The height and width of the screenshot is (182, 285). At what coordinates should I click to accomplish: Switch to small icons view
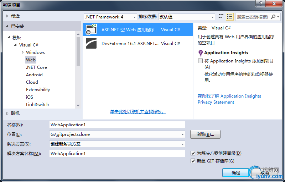pos(221,17)
